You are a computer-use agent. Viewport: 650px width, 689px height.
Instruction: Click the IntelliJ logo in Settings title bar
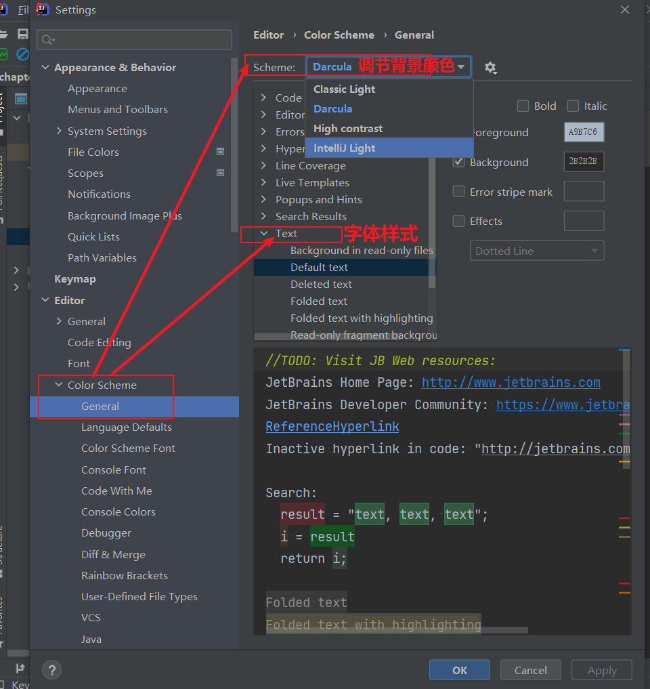(x=43, y=9)
